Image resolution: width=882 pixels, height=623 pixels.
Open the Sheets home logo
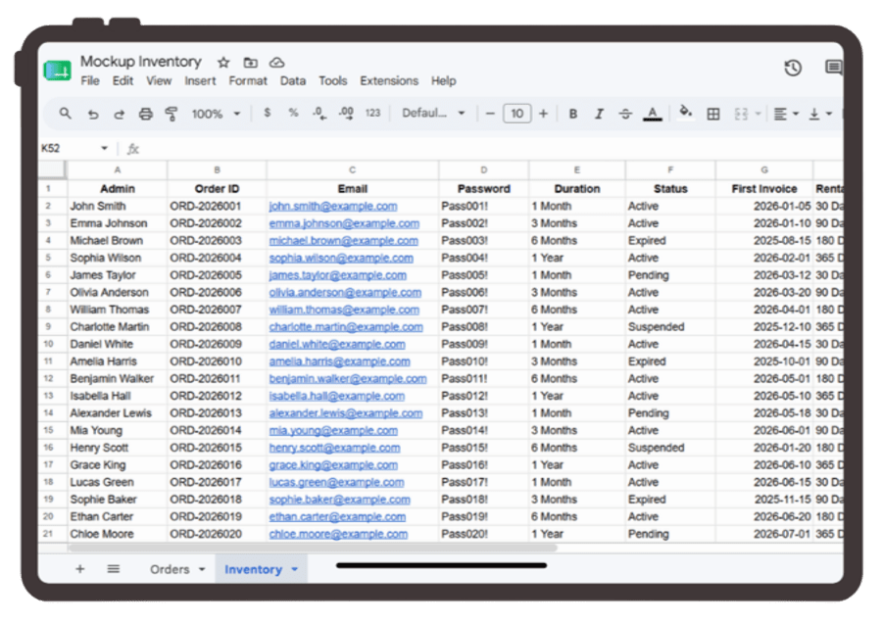click(x=58, y=71)
